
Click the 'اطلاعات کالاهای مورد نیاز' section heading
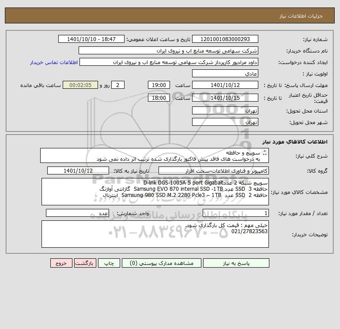pos(295,142)
